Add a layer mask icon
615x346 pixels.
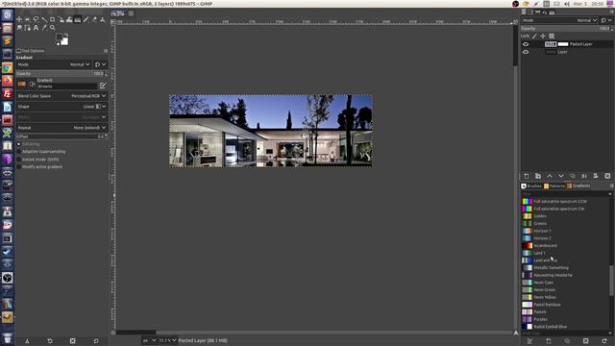(596, 176)
